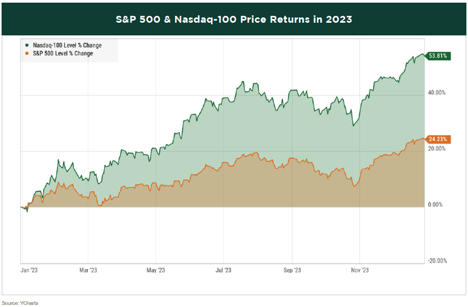Click the green Nasdaq-100 legend dot
This screenshot has width=468, height=307.
click(x=27, y=45)
